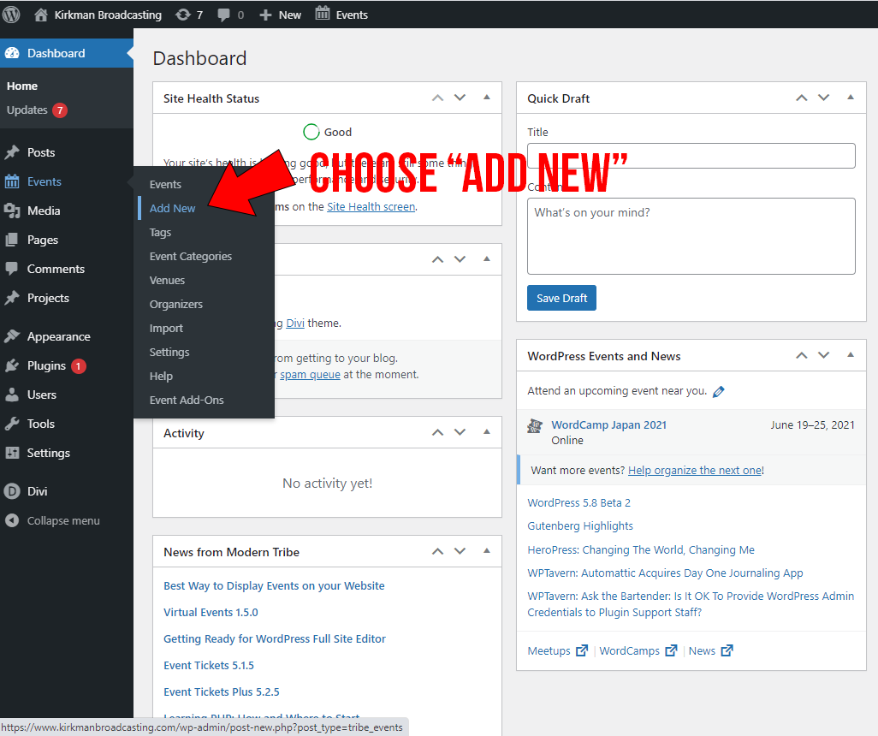Viewport: 878px width, 736px height.
Task: Open Kirkman Broadcasting site home icon
Action: (x=41, y=15)
